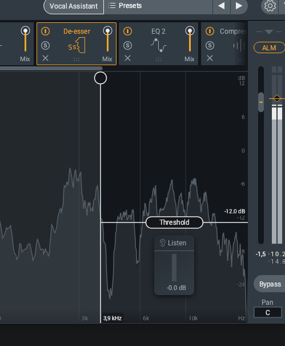The height and width of the screenshot is (346, 285).
Task: Click the -1,5 gain readout
Action: [x=261, y=254]
